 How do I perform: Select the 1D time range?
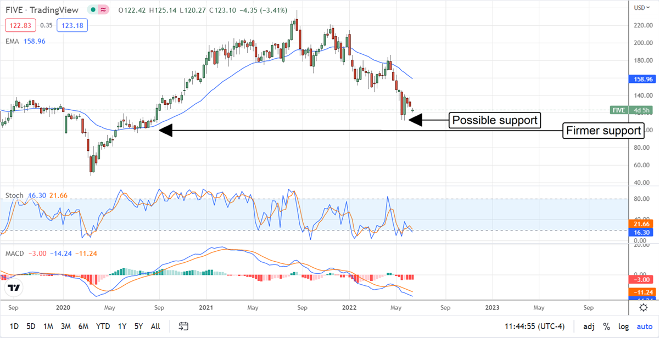pos(14,326)
